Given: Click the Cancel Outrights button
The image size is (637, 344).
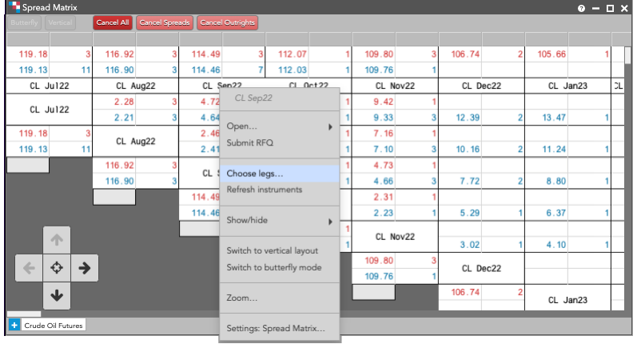Looking at the screenshot, I should click(x=228, y=22).
